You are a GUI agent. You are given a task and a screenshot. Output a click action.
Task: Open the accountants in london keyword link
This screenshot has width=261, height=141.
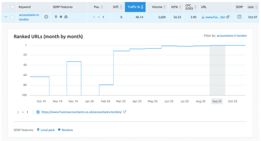tap(29, 17)
